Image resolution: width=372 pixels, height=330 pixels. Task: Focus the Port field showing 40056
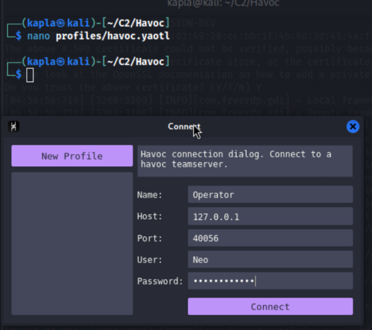pyautogui.click(x=270, y=238)
